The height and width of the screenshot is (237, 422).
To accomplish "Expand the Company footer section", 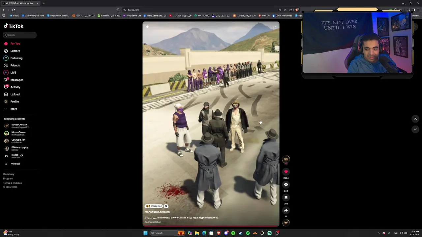I will [x=9, y=174].
